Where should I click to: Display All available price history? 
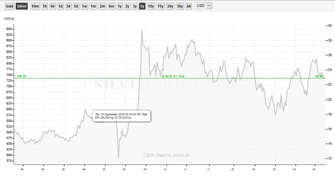tap(188, 6)
